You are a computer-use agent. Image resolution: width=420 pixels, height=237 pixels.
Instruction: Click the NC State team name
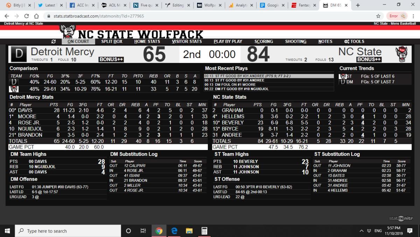click(359, 52)
